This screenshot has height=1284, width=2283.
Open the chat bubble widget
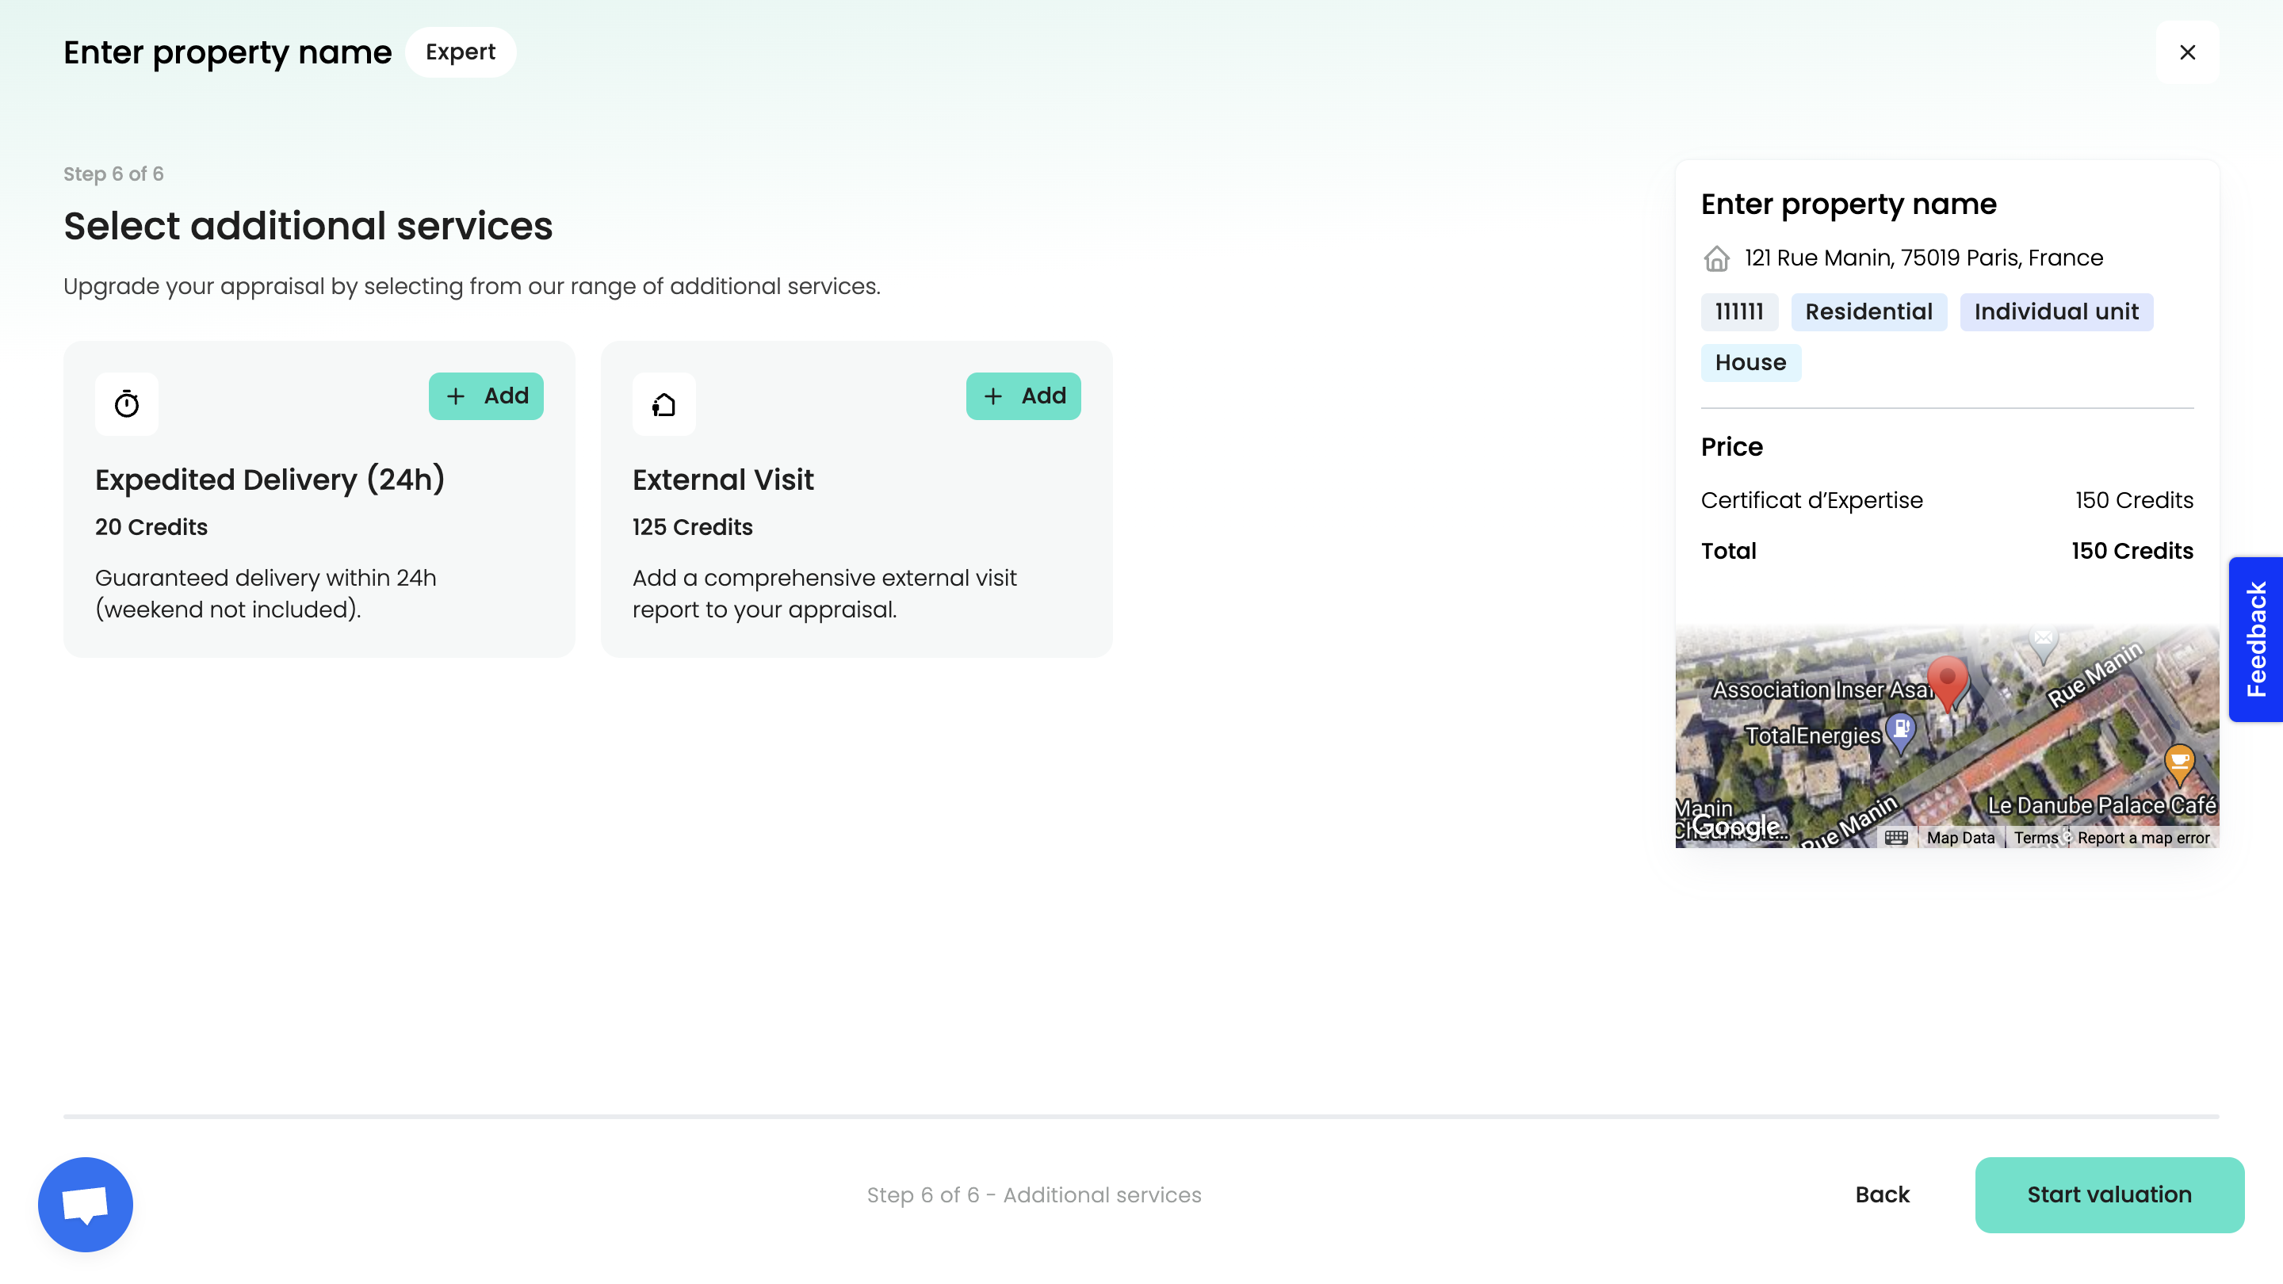(85, 1203)
